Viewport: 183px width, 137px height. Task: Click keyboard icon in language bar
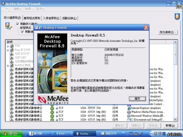pos(136,134)
